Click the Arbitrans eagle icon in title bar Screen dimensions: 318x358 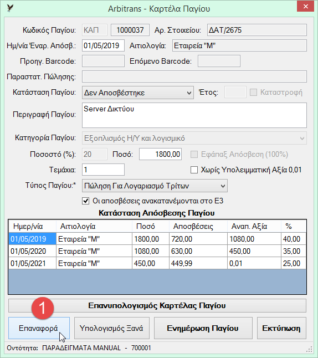[x=10, y=8]
